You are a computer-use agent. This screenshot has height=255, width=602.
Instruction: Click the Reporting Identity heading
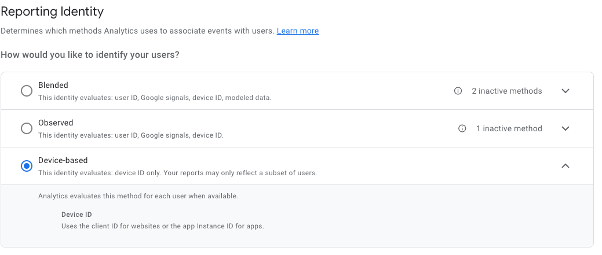(x=52, y=10)
